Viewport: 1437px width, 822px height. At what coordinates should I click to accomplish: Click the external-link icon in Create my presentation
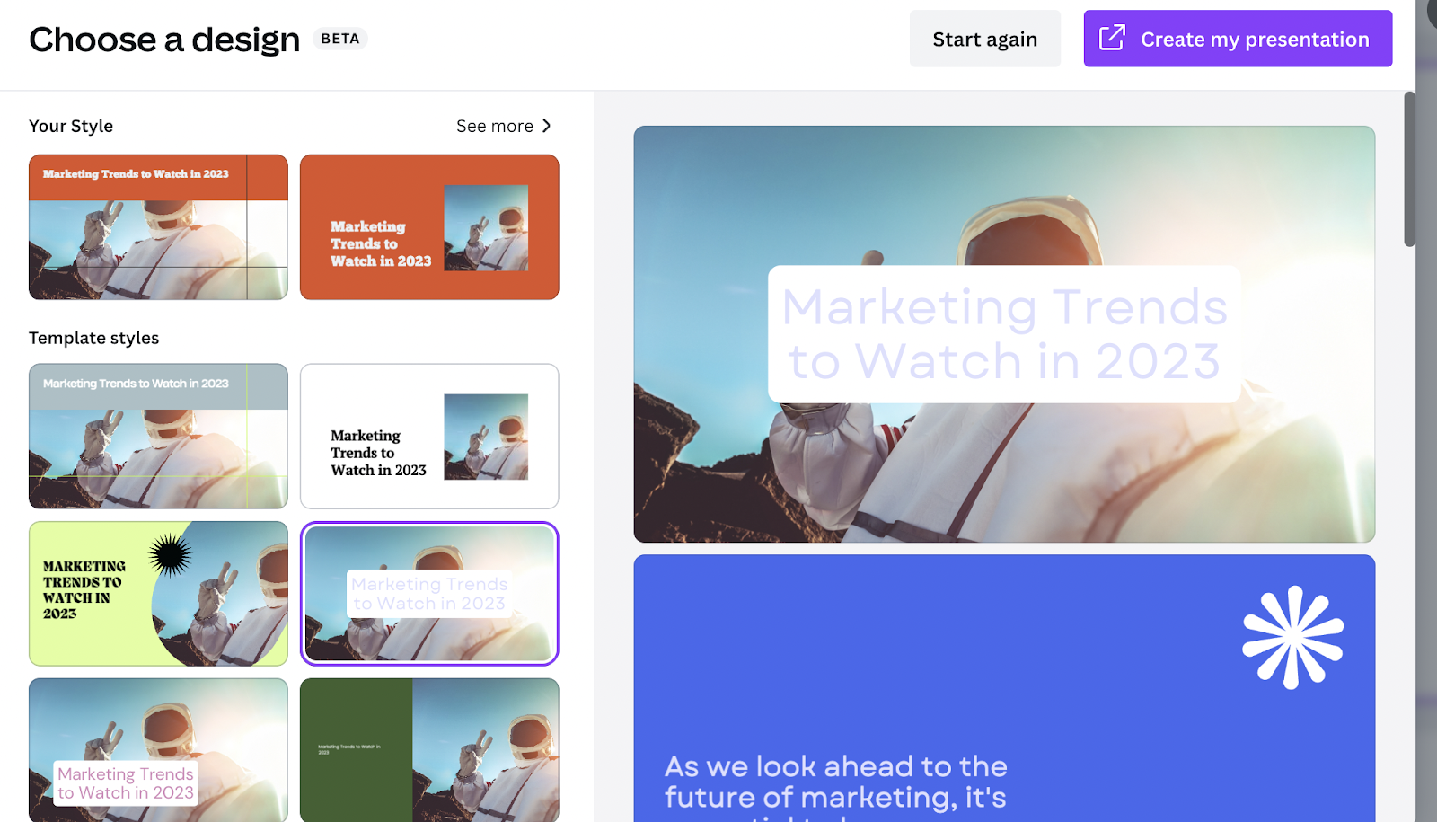[1112, 38]
